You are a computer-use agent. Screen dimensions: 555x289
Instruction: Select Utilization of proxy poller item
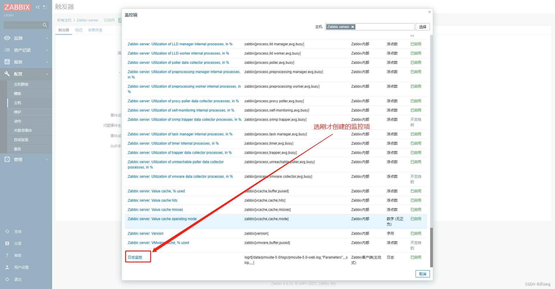coord(183,101)
